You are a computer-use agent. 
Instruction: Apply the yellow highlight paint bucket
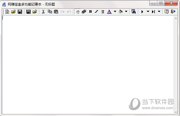120,12
